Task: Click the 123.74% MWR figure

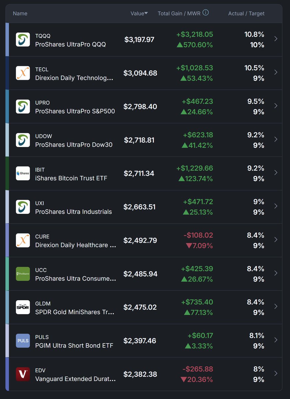Action: (196, 179)
